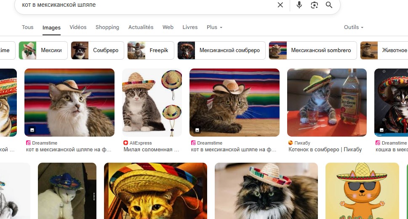Image resolution: width=408 pixels, height=219 pixels.
Task: Submit search with the magnifying glass icon
Action: (329, 5)
